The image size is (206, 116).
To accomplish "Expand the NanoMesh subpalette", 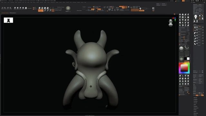I will pyautogui.click(x=195, y=101).
